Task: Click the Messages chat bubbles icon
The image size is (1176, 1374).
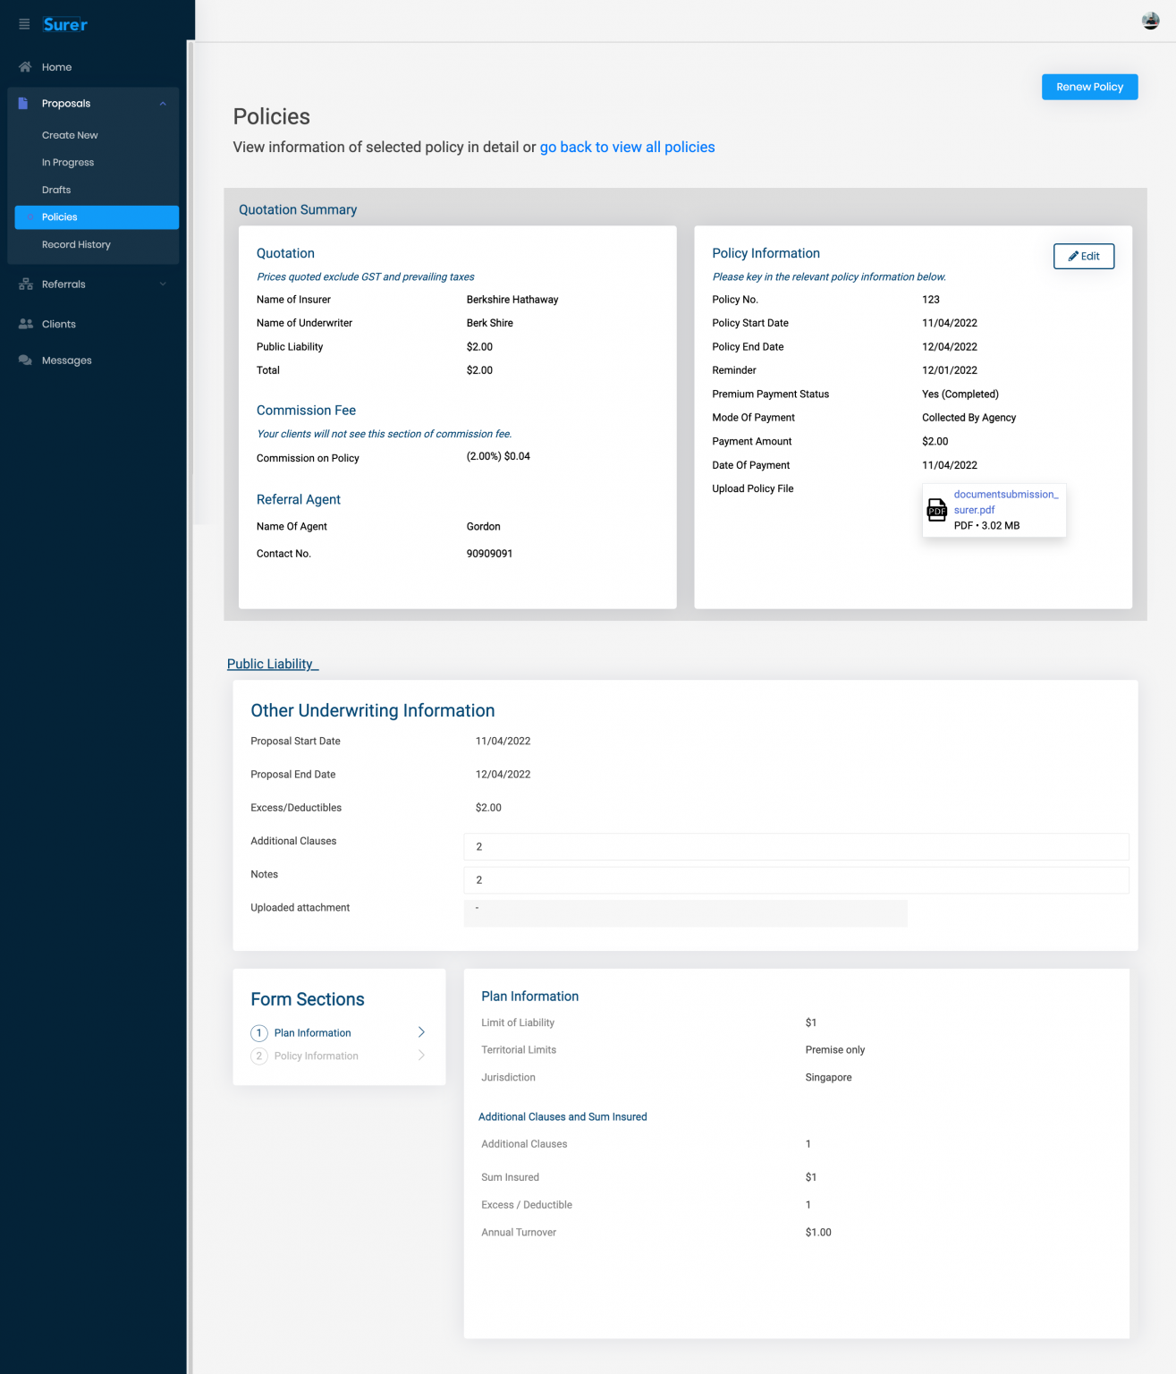Action: [x=25, y=360]
